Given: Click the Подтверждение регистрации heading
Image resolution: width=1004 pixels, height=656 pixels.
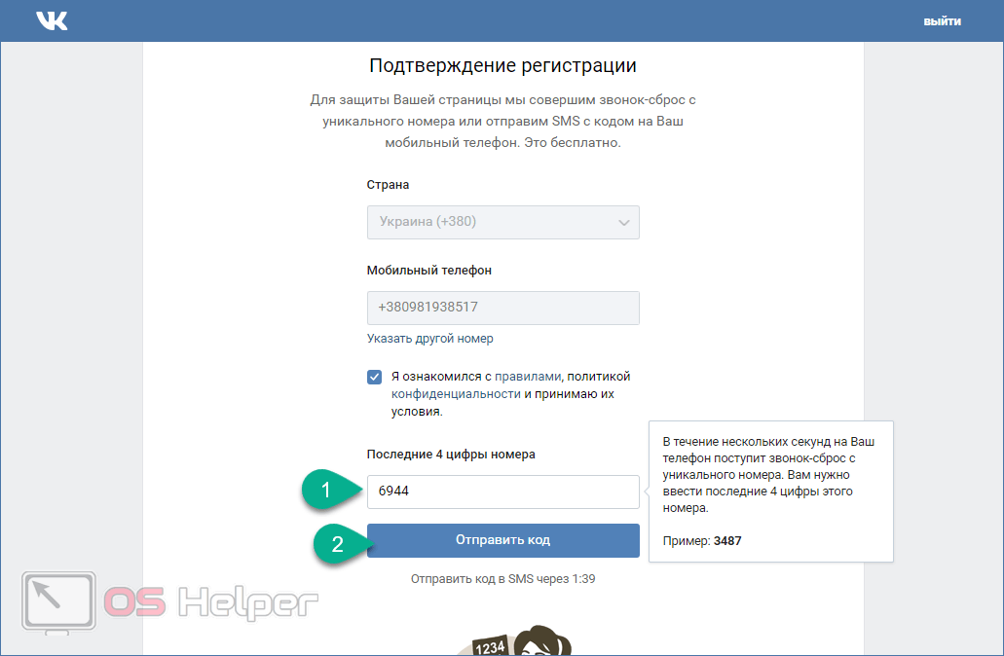Looking at the screenshot, I should [502, 66].
